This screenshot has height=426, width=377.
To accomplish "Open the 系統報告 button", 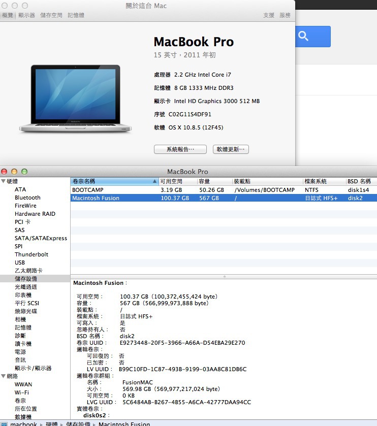I will click(180, 149).
